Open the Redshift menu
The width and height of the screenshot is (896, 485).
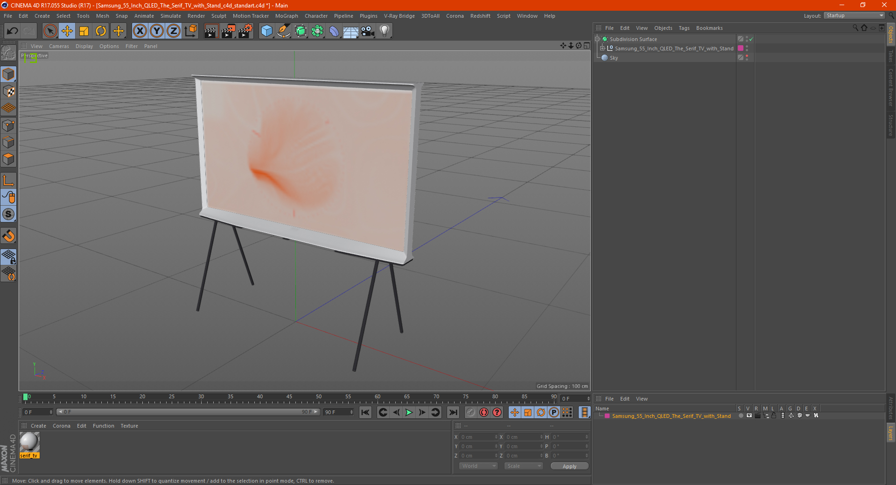tap(480, 16)
